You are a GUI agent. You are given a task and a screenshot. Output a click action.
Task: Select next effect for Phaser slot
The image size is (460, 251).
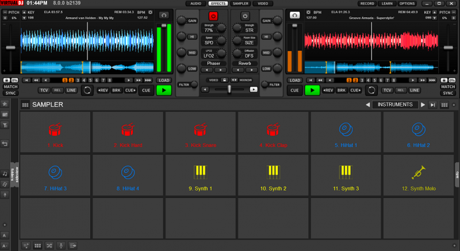220,70
